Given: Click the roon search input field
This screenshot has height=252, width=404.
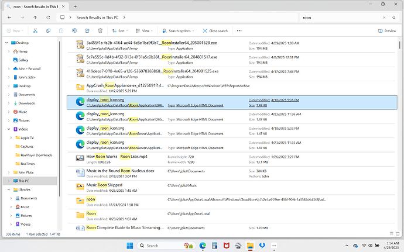Looking at the screenshot, I should [340, 18].
